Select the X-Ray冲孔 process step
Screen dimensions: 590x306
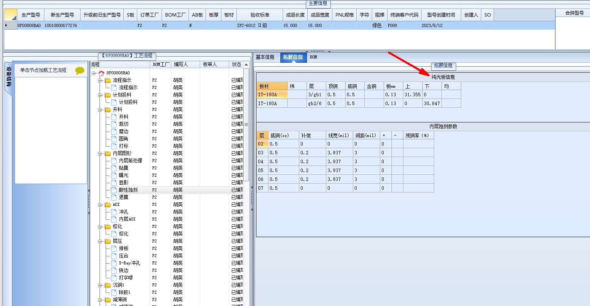click(x=130, y=263)
